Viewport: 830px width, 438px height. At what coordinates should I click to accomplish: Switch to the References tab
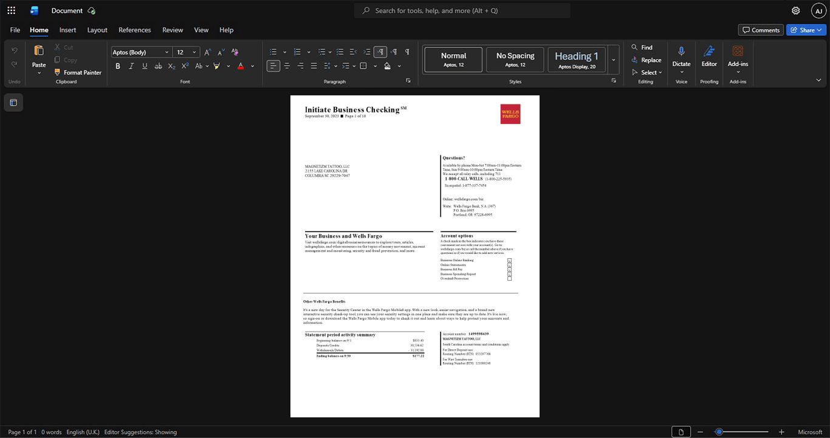[x=134, y=30]
